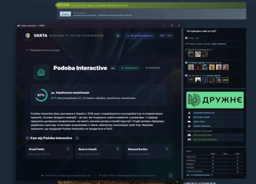Click the shield check on Back to Hearth card
Screen dimensions: 256x184
[x=117, y=149]
